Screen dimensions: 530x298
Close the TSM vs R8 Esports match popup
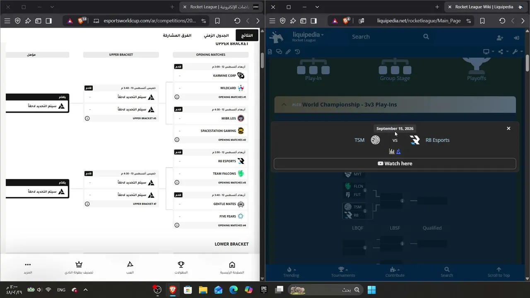click(508, 128)
